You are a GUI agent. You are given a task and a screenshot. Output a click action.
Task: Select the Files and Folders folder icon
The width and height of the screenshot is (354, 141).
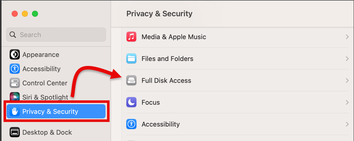point(131,59)
